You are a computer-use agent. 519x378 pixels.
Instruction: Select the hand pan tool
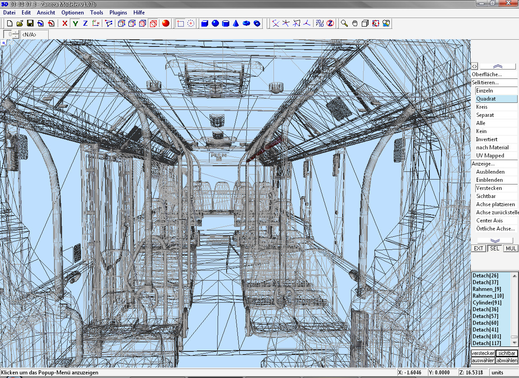coord(355,23)
